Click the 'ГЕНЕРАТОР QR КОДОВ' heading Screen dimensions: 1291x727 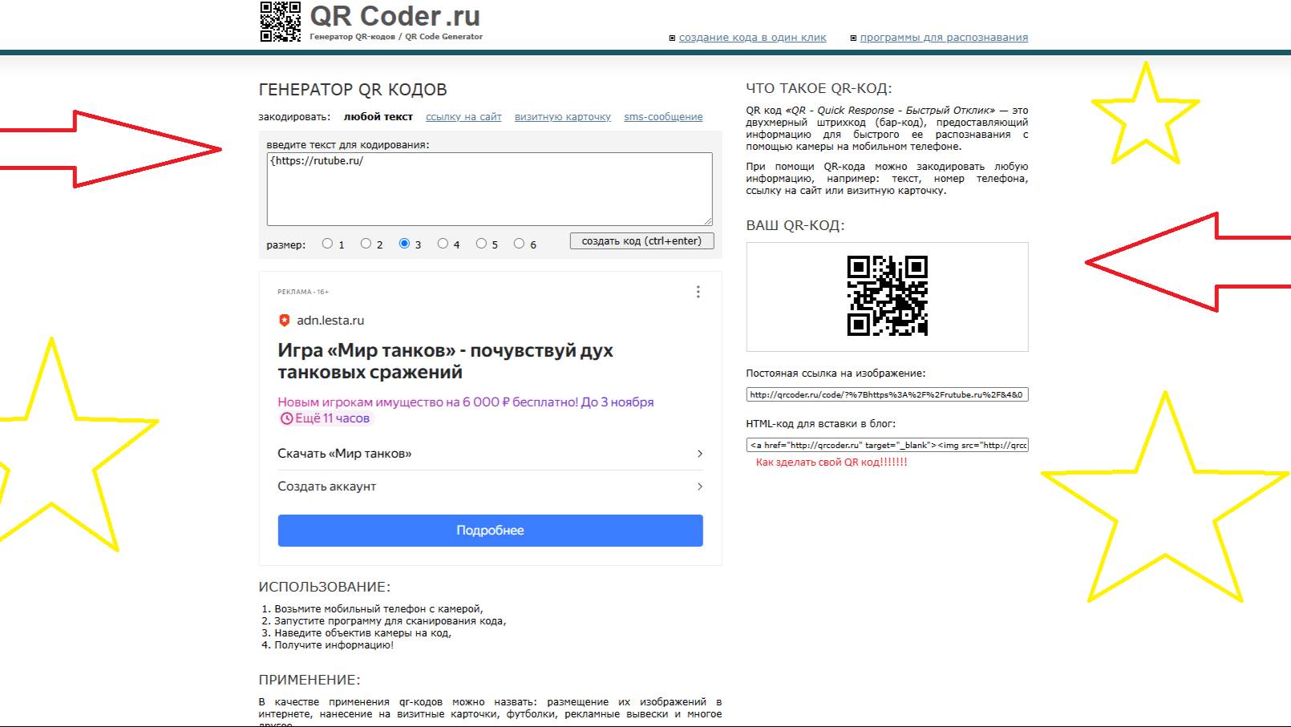353,90
